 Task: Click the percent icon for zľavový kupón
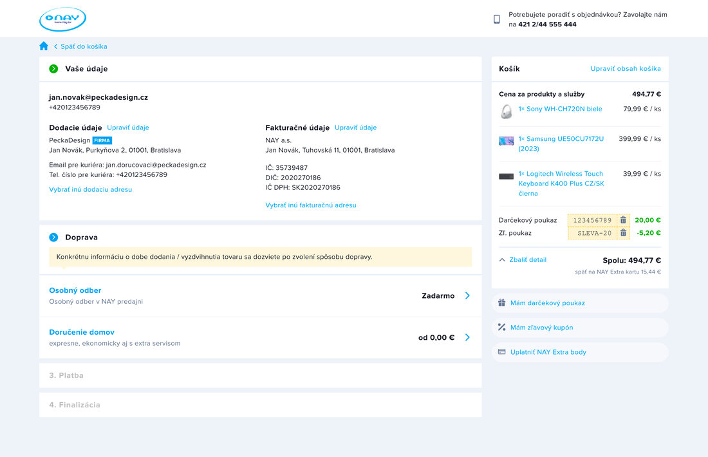pyautogui.click(x=502, y=328)
